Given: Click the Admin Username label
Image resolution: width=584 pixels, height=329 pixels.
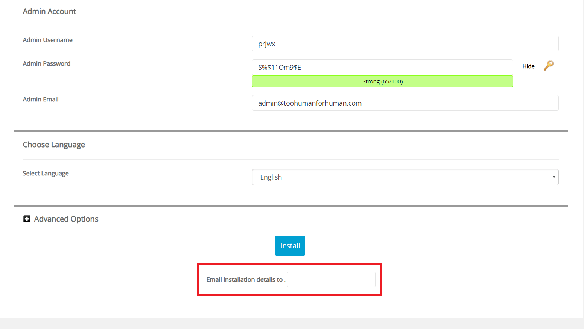Looking at the screenshot, I should point(47,40).
